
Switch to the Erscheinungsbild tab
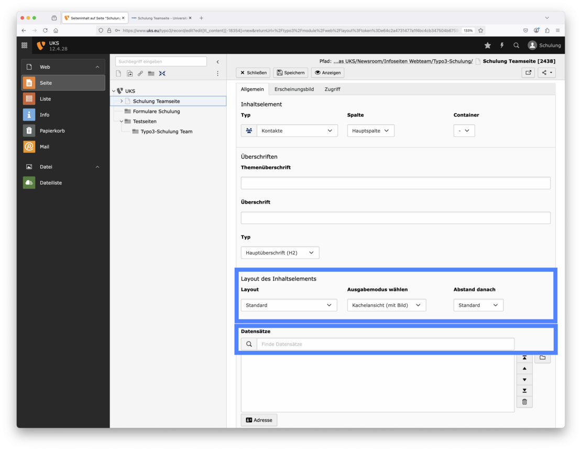click(x=294, y=89)
